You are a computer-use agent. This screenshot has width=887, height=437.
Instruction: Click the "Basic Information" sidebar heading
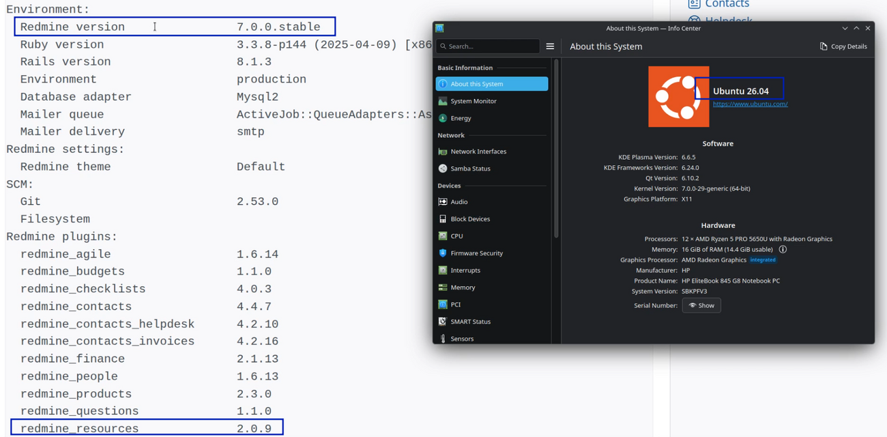465,68
